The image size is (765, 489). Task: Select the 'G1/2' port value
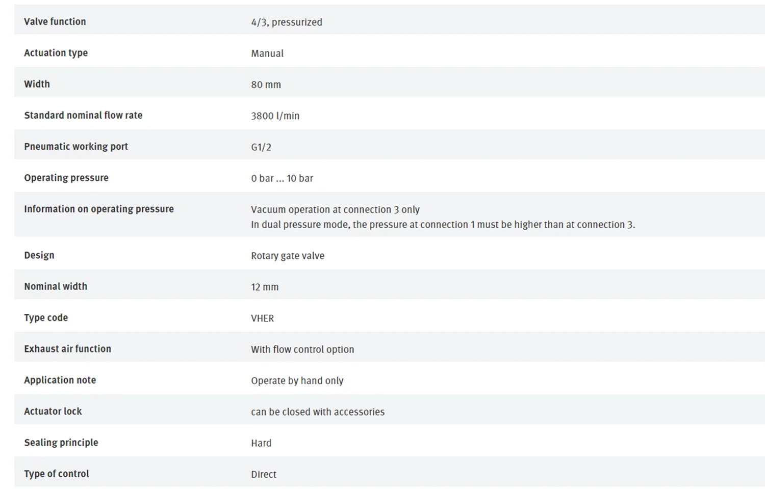(x=261, y=147)
